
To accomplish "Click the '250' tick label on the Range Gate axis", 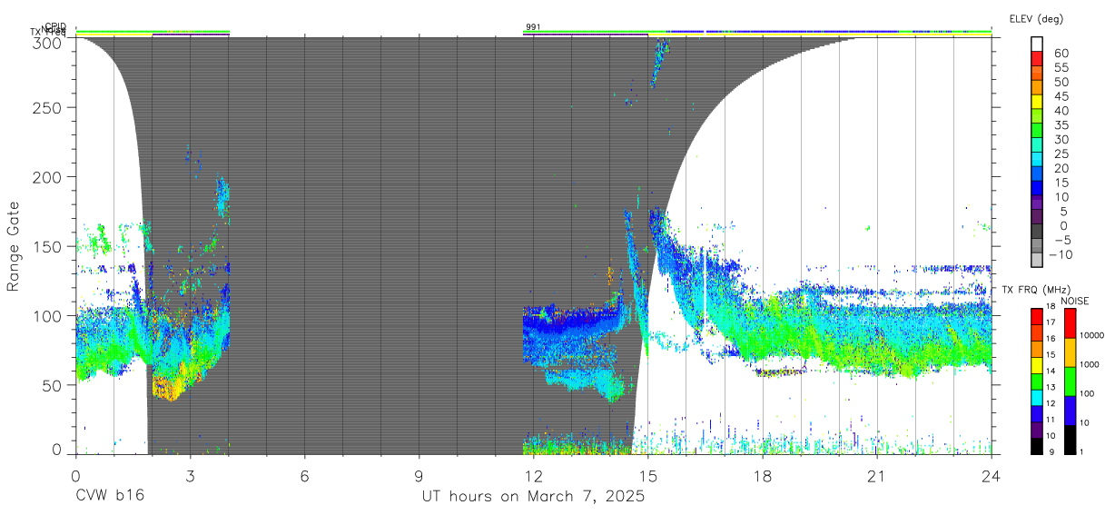I will pyautogui.click(x=49, y=107).
